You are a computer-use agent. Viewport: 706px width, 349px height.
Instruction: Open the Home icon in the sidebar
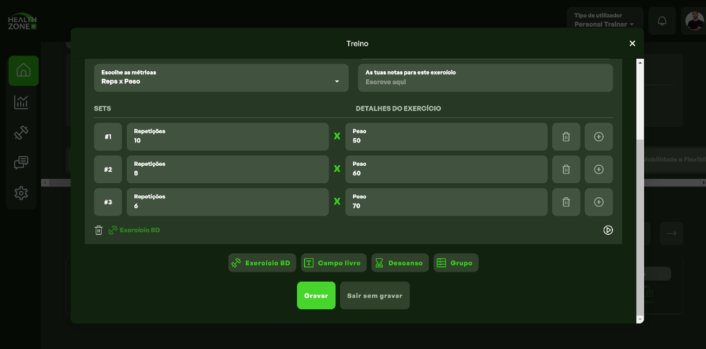[x=23, y=71]
